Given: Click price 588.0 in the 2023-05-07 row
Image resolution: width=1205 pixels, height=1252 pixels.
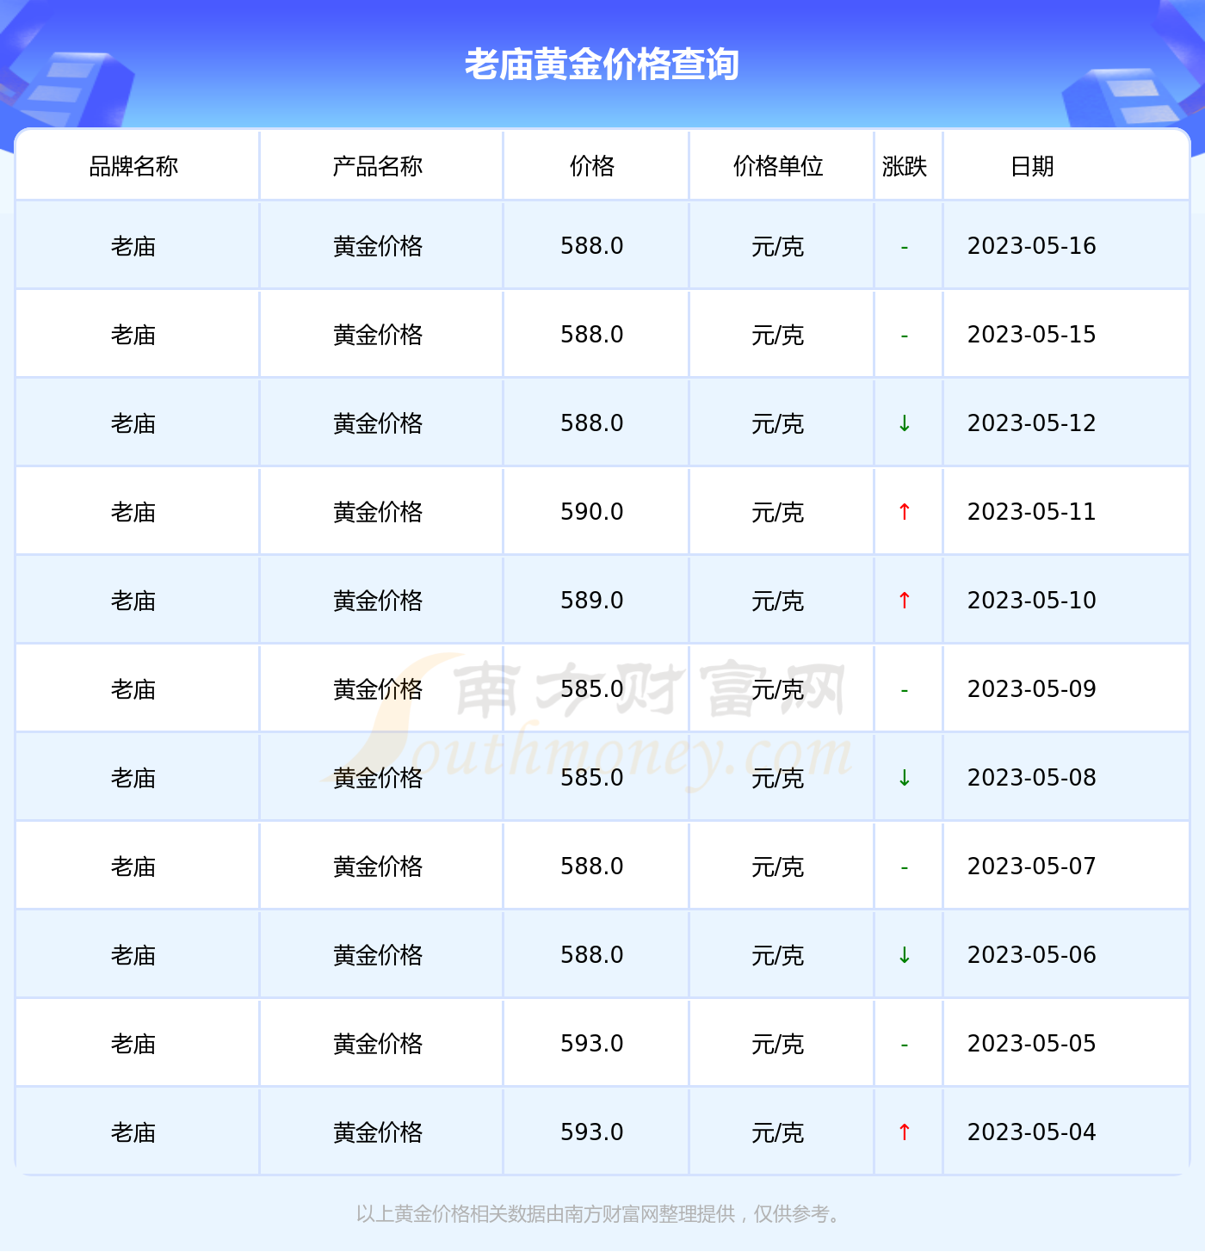Looking at the screenshot, I should pyautogui.click(x=592, y=867).
